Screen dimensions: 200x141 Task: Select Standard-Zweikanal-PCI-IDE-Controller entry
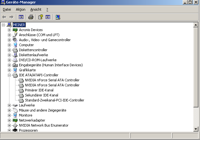tap(54, 100)
